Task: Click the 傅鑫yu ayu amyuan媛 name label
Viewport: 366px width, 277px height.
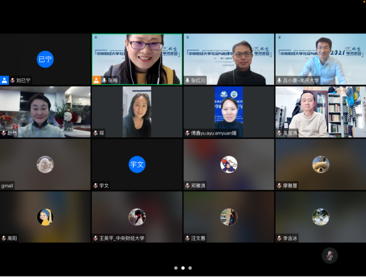Action: click(213, 133)
